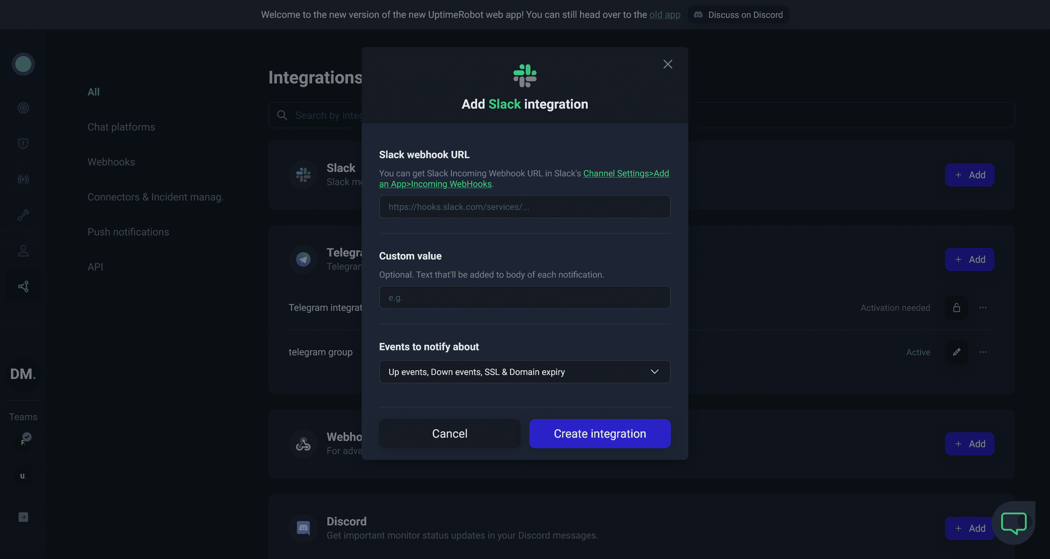Screen dimensions: 1050x559
Task: Select the Chat platforms category
Action: tap(121, 127)
